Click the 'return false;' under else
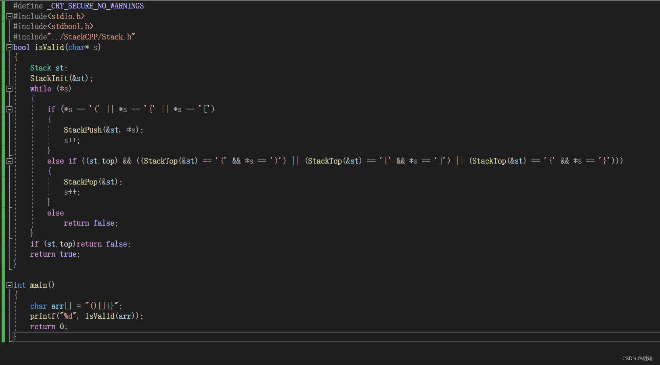 coord(91,223)
